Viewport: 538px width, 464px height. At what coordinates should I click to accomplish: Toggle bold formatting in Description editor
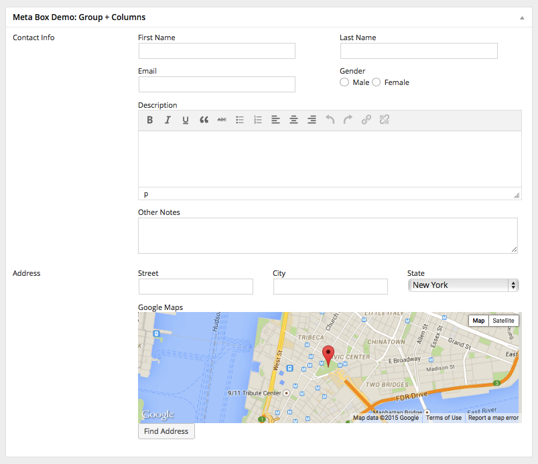(x=150, y=120)
